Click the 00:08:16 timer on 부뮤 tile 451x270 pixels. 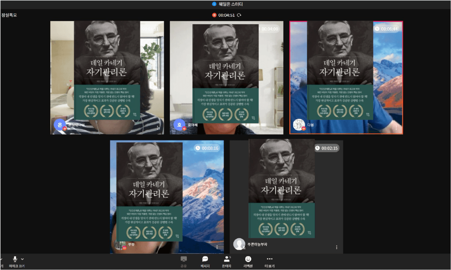[208, 148]
